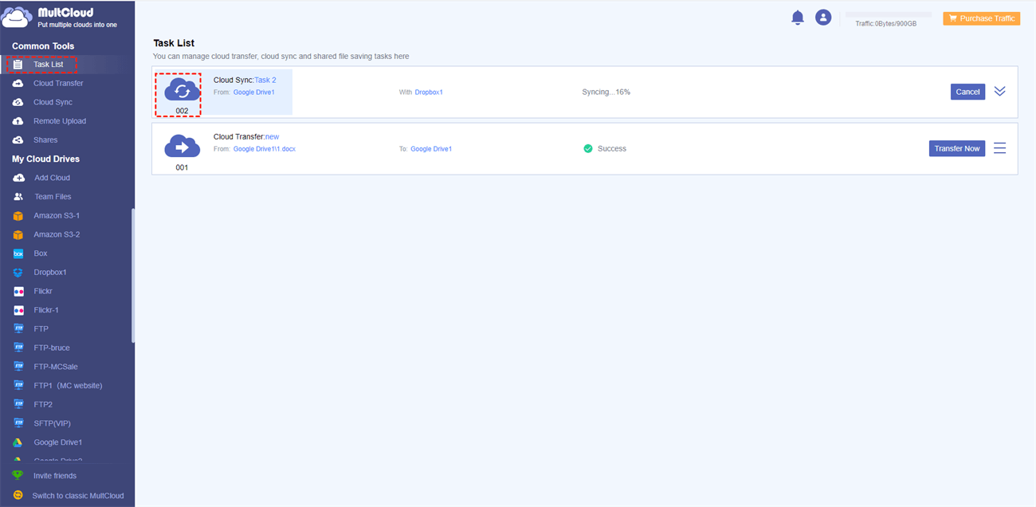The image size is (1036, 507).
Task: Click Switch to classic MultCloud label
Action: tap(78, 496)
